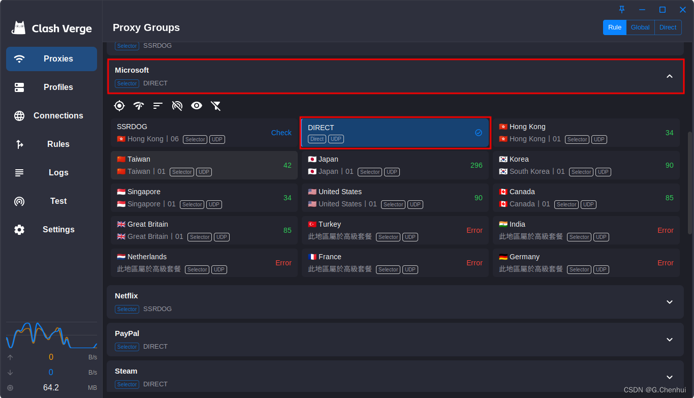Click the globe icon beside Connections

[19, 116]
